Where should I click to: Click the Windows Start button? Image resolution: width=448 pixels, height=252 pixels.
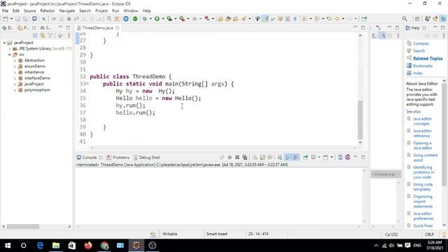8,246
